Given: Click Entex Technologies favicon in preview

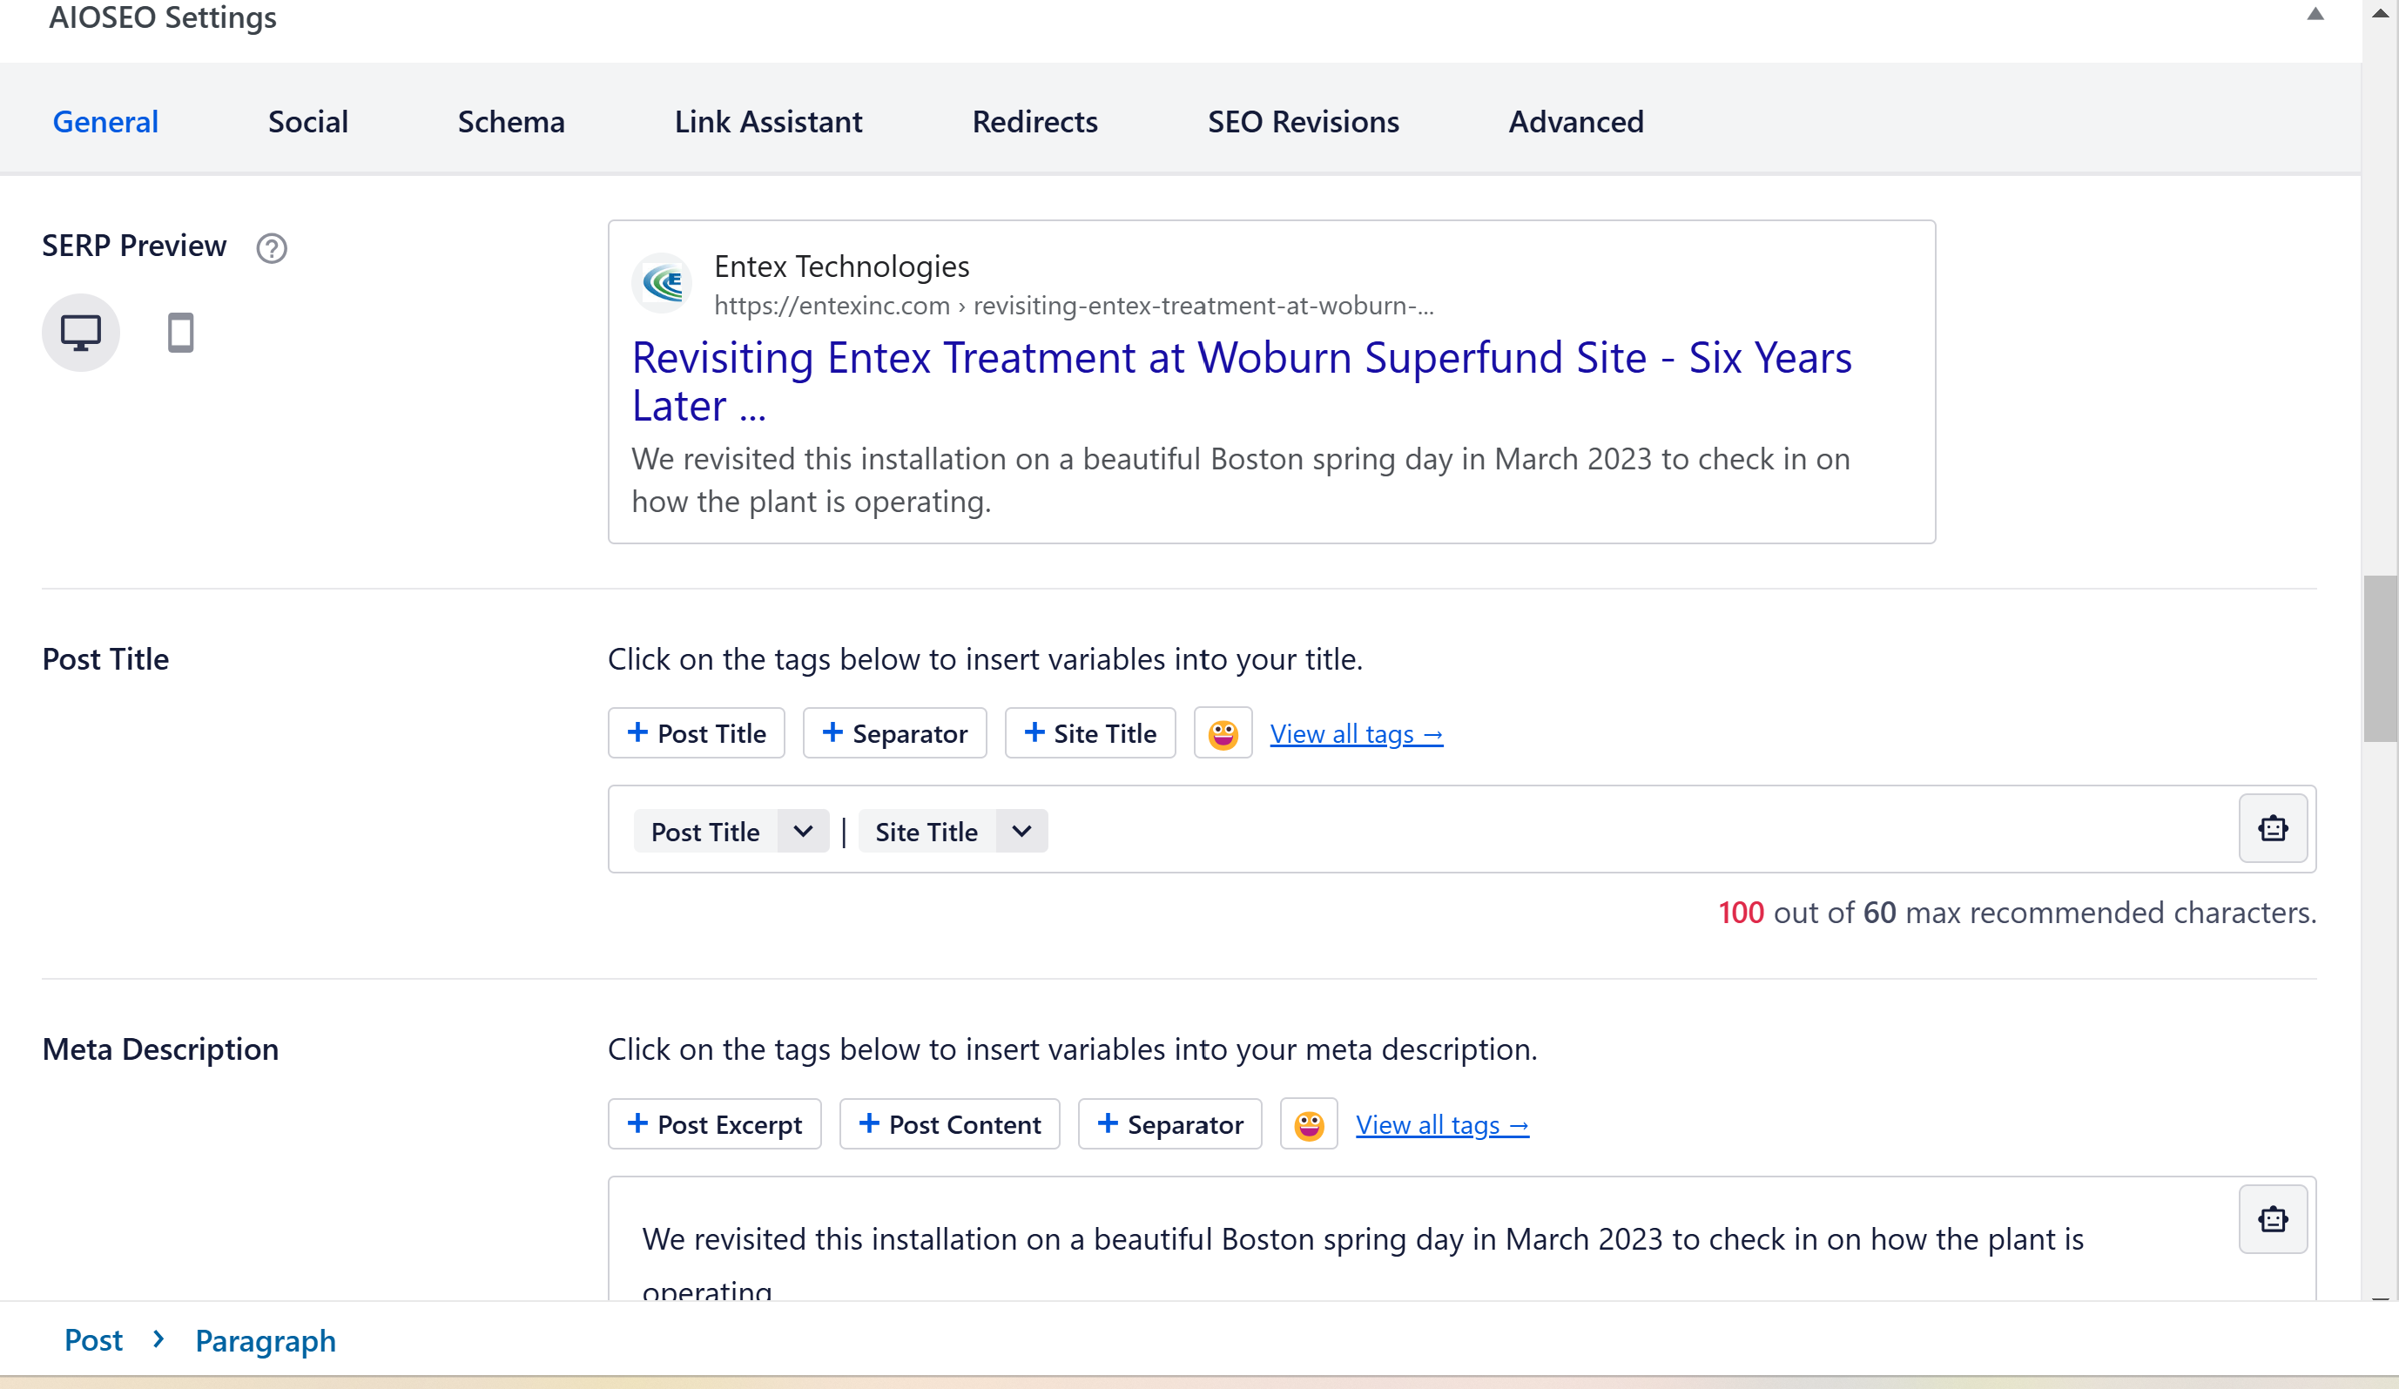Looking at the screenshot, I should click(663, 283).
